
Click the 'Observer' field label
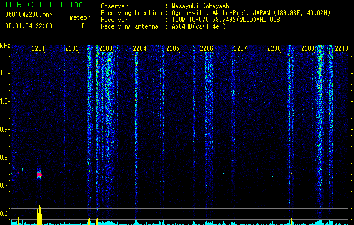click(x=114, y=6)
